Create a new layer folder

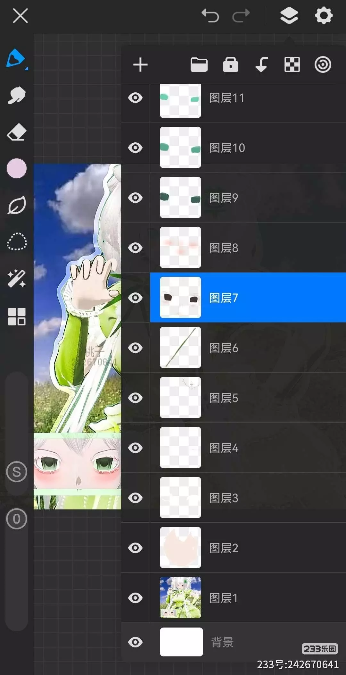199,65
